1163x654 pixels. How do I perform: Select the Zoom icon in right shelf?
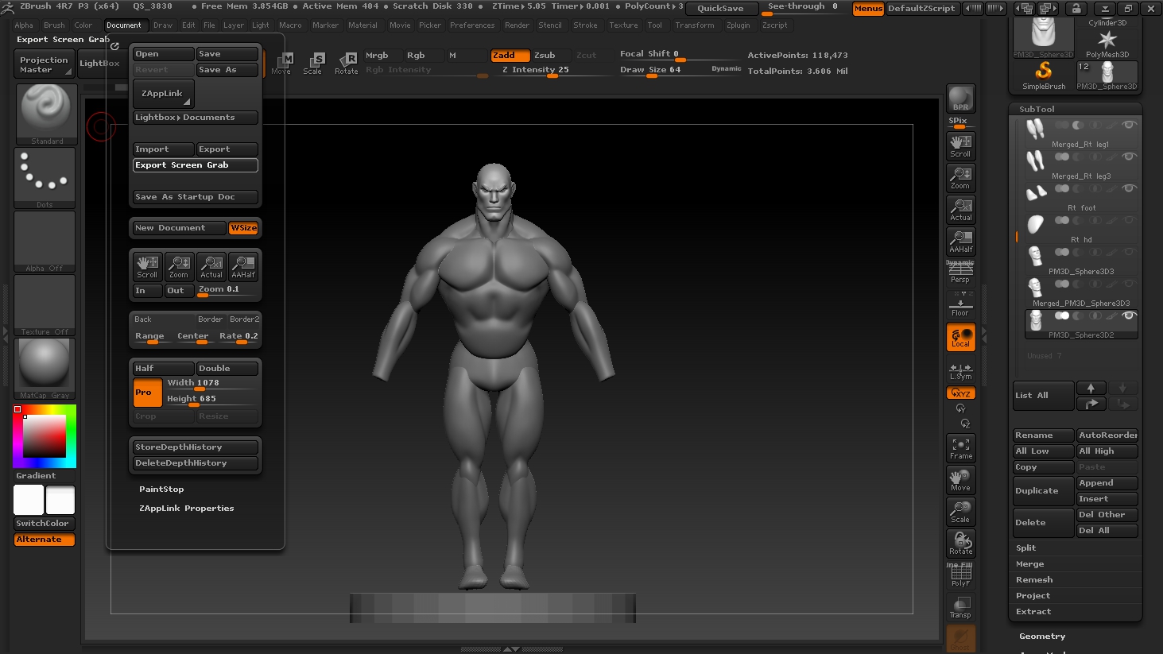(961, 178)
